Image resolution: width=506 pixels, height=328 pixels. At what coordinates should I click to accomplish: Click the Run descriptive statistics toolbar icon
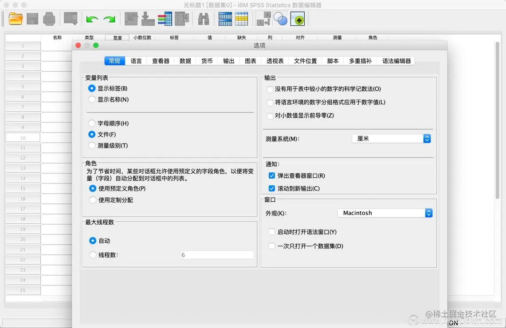[x=182, y=19]
